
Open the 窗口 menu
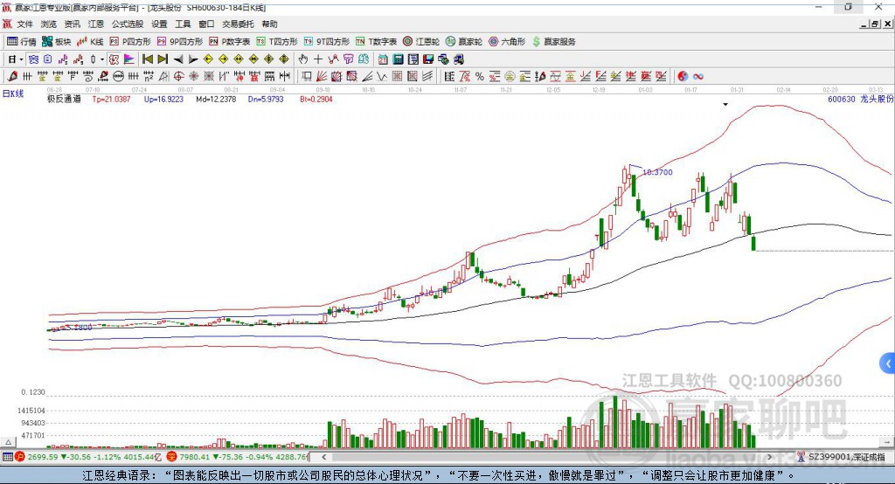pos(206,24)
